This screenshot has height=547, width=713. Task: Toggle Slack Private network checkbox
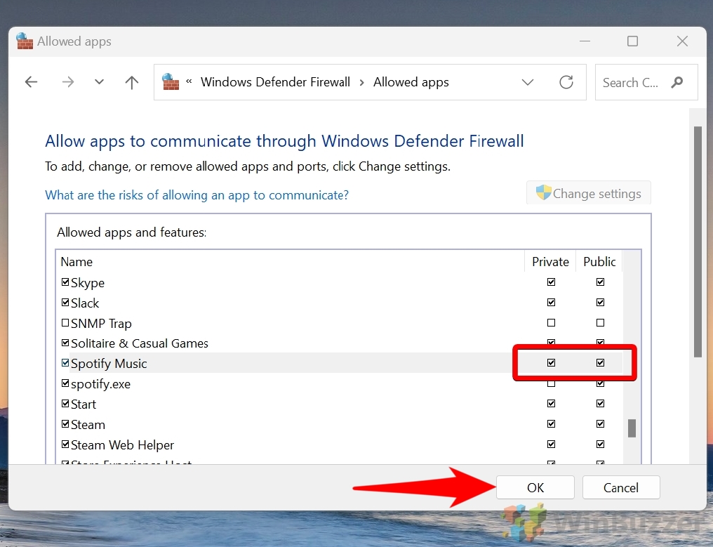[551, 302]
